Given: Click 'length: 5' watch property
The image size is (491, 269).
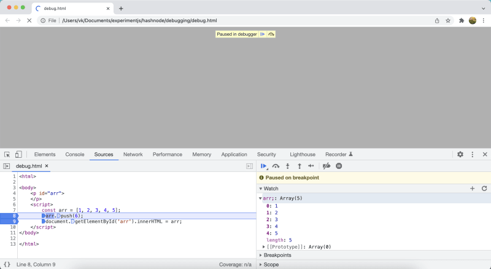Looking at the screenshot, I should point(279,240).
